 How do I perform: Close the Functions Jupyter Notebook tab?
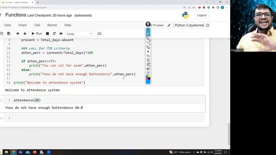33,3
